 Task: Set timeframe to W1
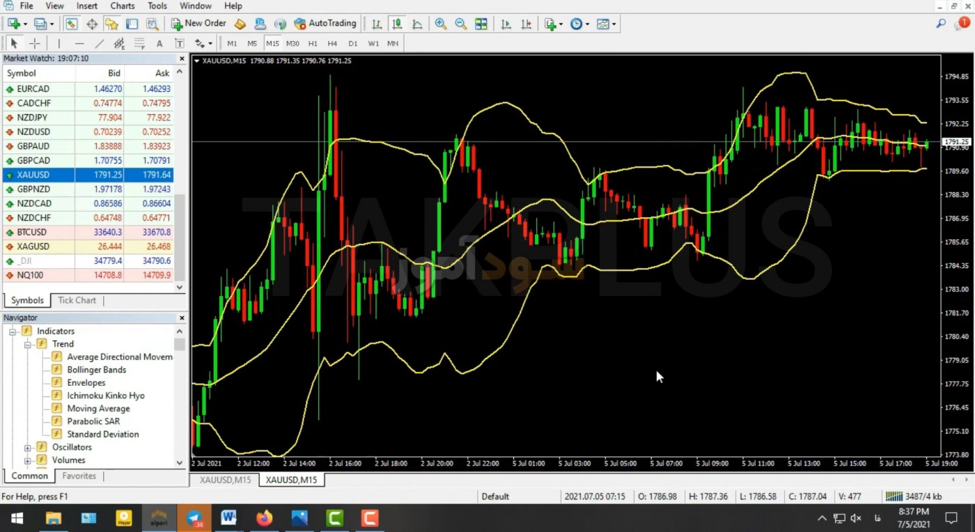(373, 43)
